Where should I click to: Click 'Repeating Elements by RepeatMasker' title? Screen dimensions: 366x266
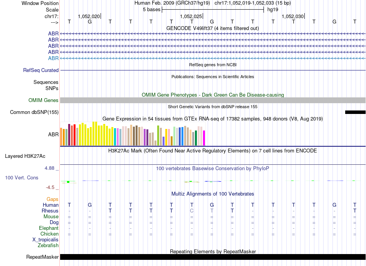click(x=213, y=251)
